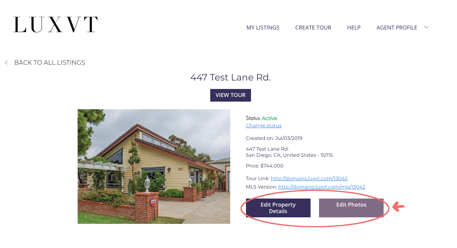Click the Change status link
The image size is (457, 248).
coord(263,126)
